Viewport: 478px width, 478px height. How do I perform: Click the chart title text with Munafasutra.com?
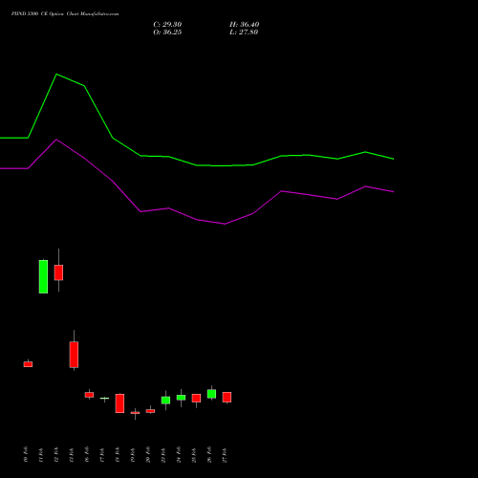click(x=65, y=14)
